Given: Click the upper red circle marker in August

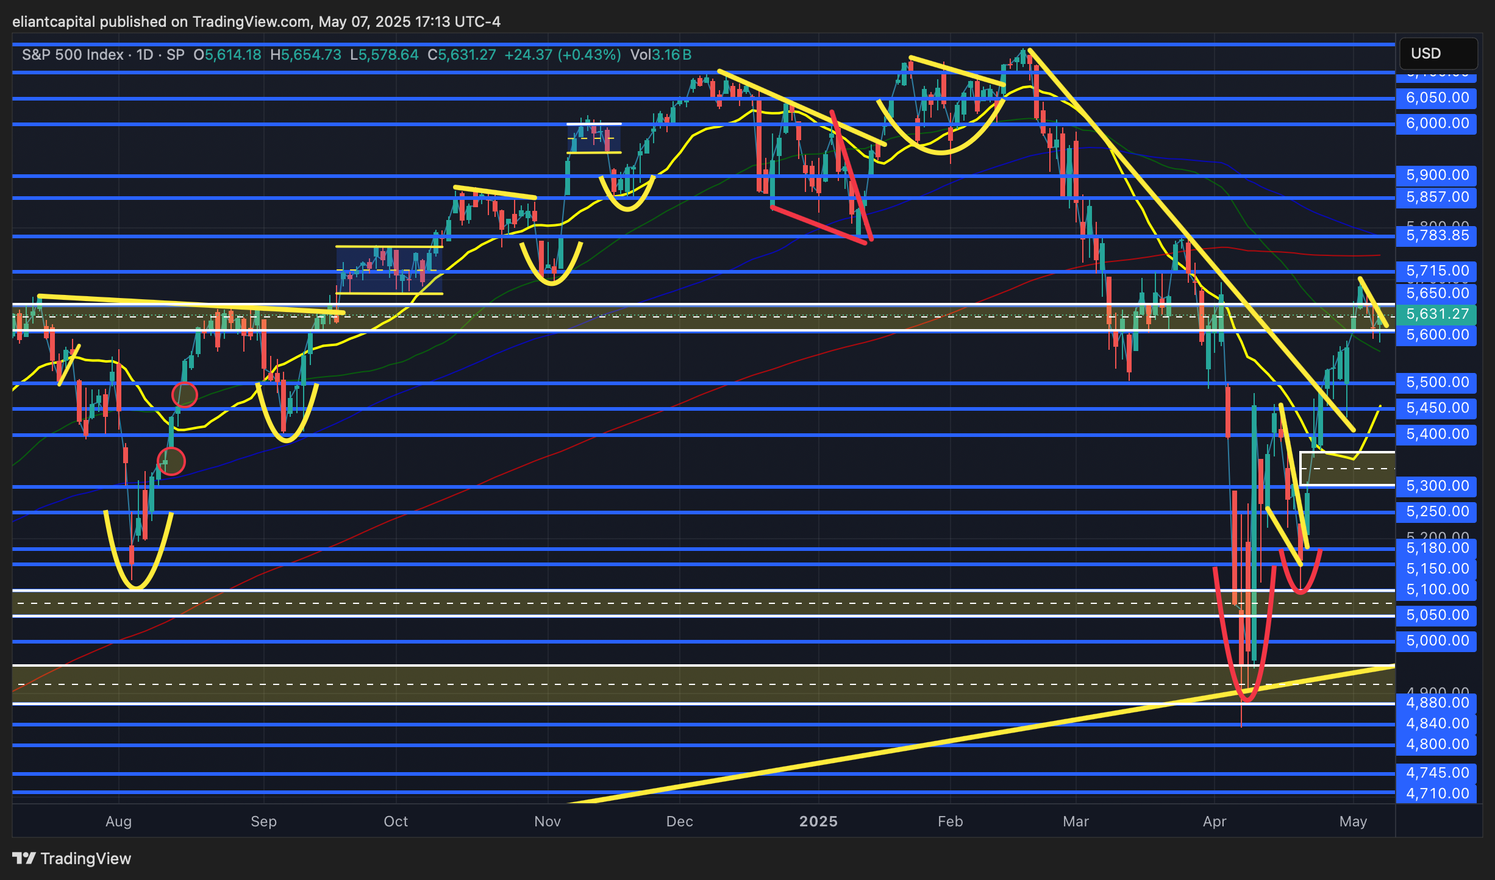Looking at the screenshot, I should (185, 395).
